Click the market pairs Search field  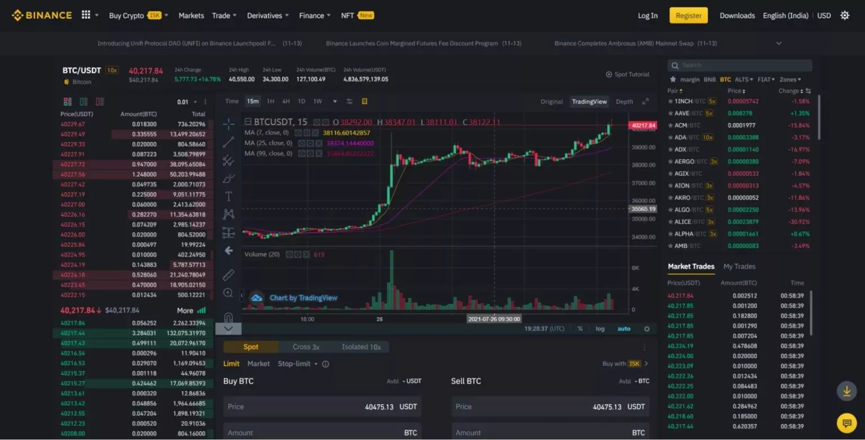tap(740, 65)
